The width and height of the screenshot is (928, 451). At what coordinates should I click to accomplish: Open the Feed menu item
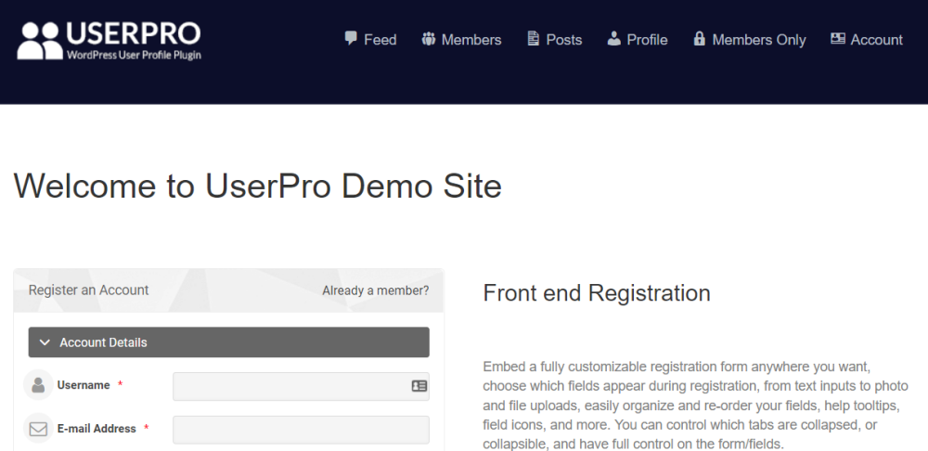click(x=380, y=40)
